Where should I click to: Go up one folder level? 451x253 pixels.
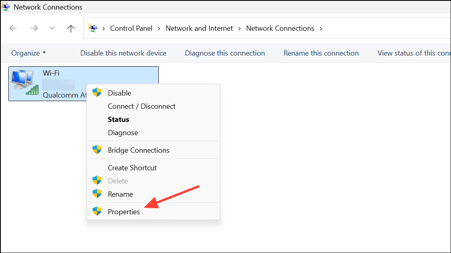(71, 28)
